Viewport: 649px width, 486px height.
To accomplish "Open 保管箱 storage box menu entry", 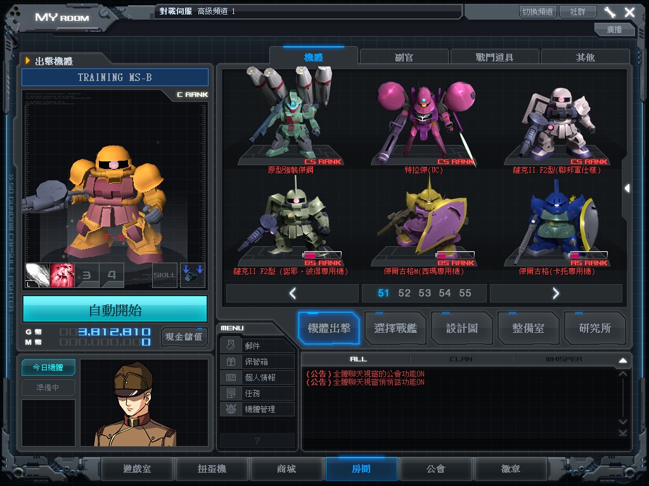I will click(x=257, y=361).
